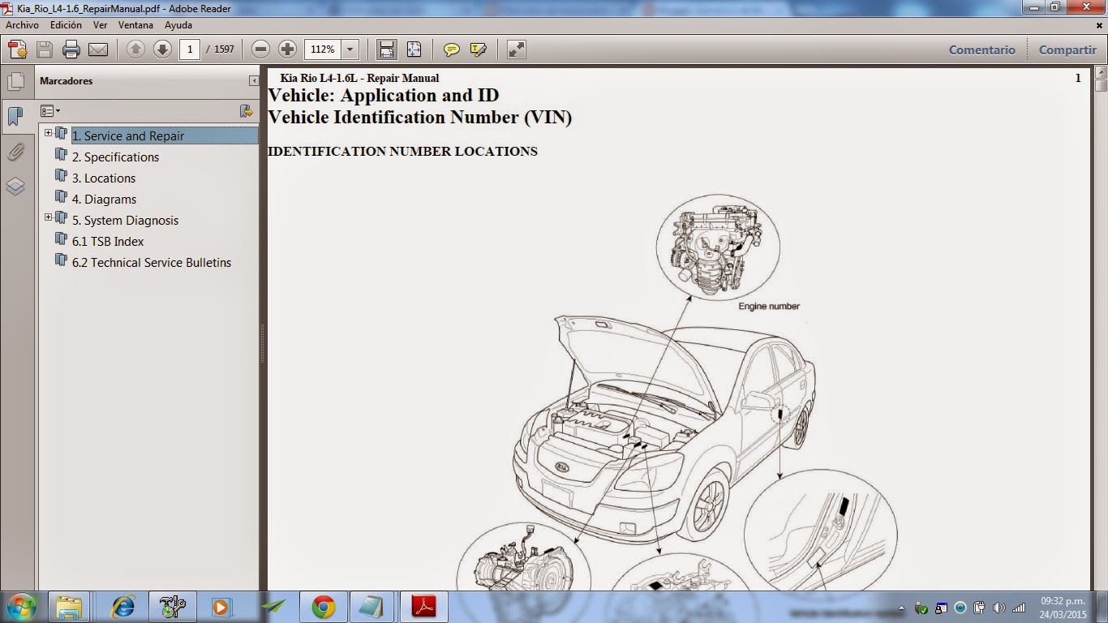
Task: Switch to read mode view icon
Action: pos(516,49)
